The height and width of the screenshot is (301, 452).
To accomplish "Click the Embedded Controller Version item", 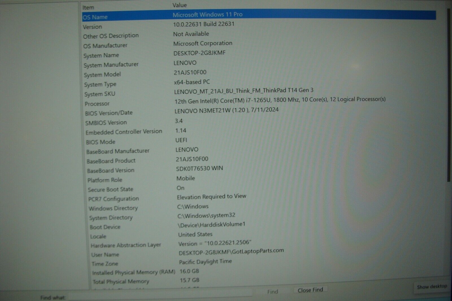I will point(124,132).
